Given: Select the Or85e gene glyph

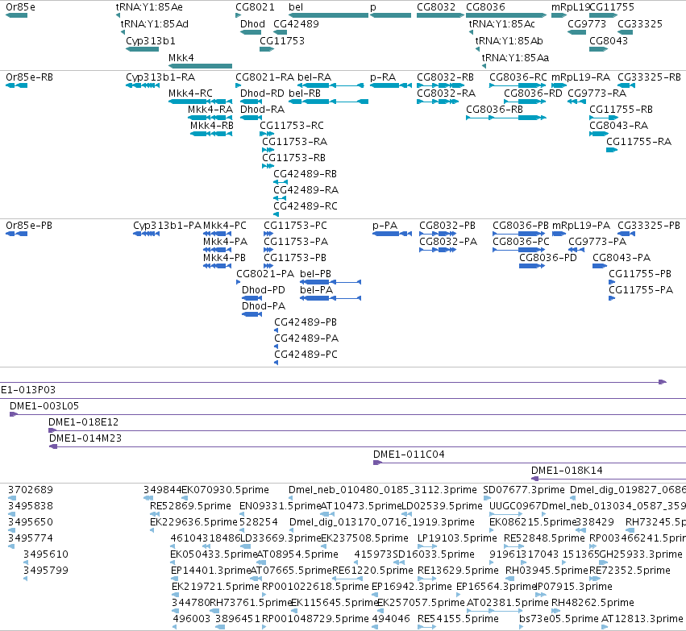Looking at the screenshot, I should click(17, 15).
